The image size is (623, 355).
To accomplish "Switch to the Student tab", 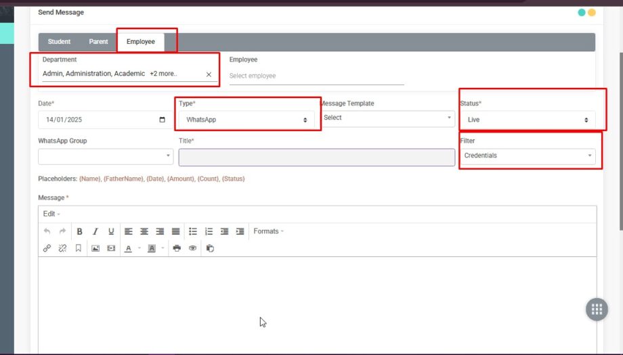I will coord(59,42).
